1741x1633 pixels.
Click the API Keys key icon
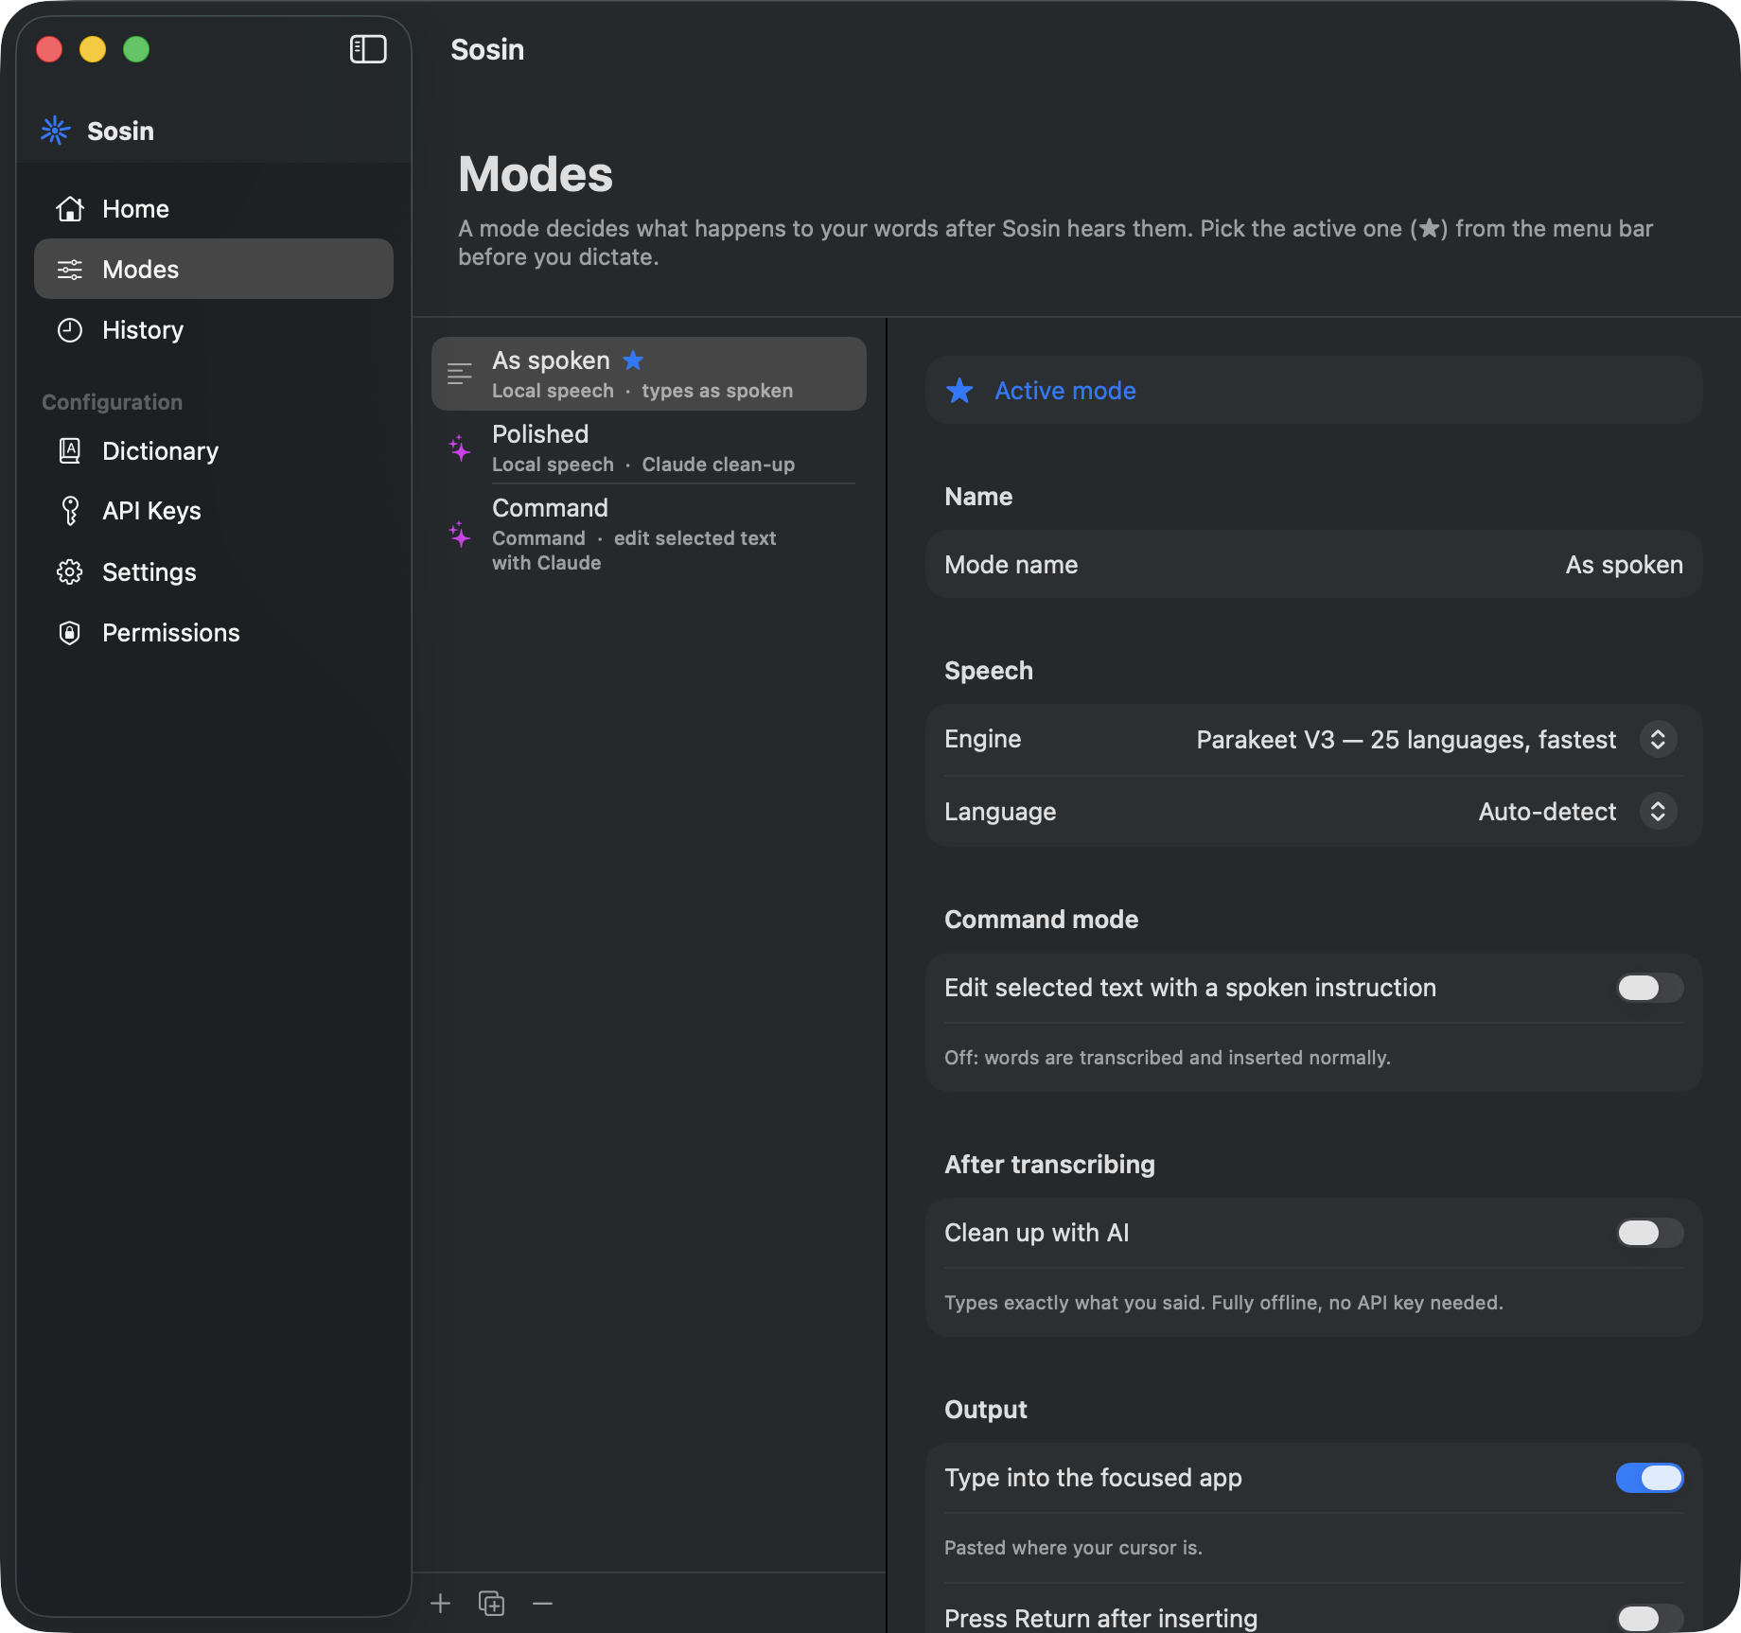tap(70, 511)
